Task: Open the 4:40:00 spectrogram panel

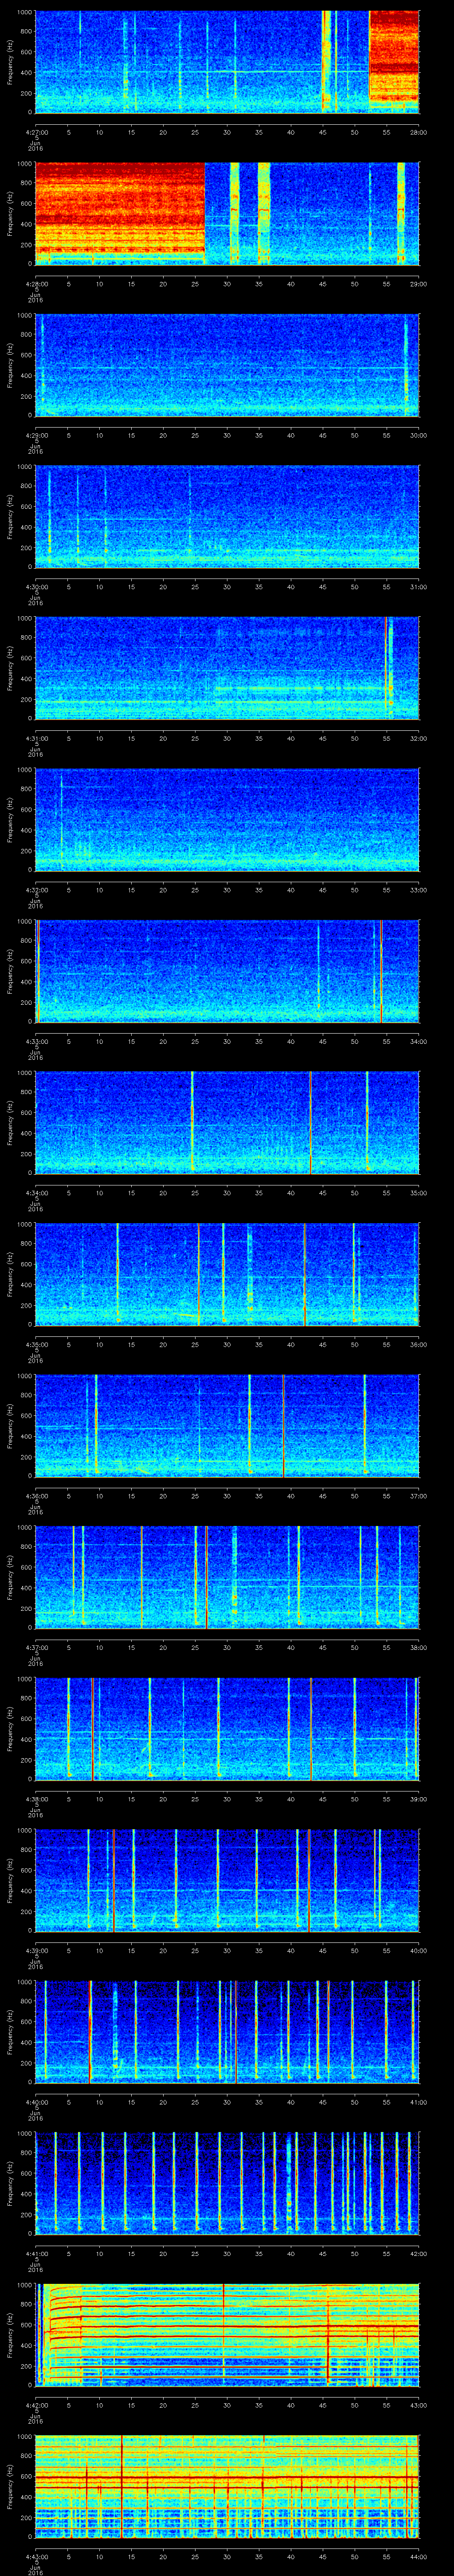Action: [227, 2031]
